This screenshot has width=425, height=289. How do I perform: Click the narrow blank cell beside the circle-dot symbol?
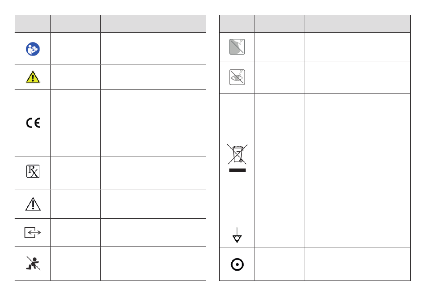[x=280, y=264]
